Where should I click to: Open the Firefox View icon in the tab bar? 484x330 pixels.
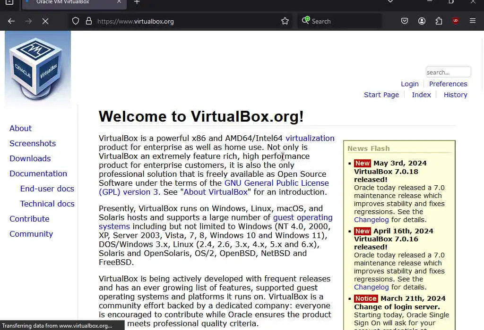pos(9,2)
